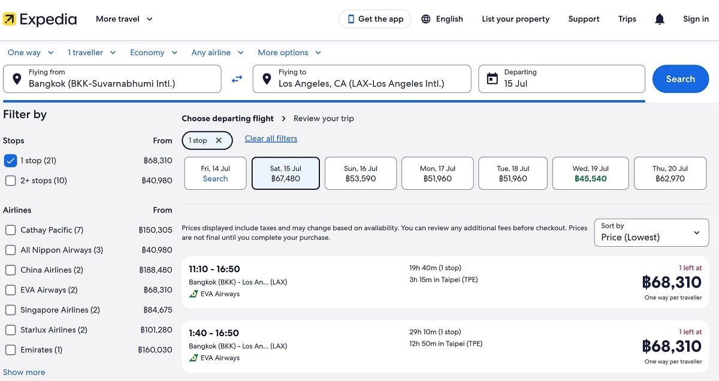
Task: Select Thu, 20 Jul date tab
Action: pos(671,173)
